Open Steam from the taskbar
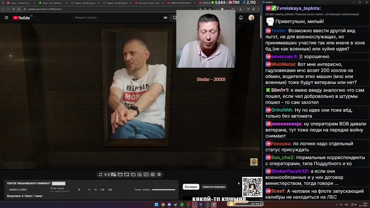Screen dimensions: 370x208 tap(175, 205)
